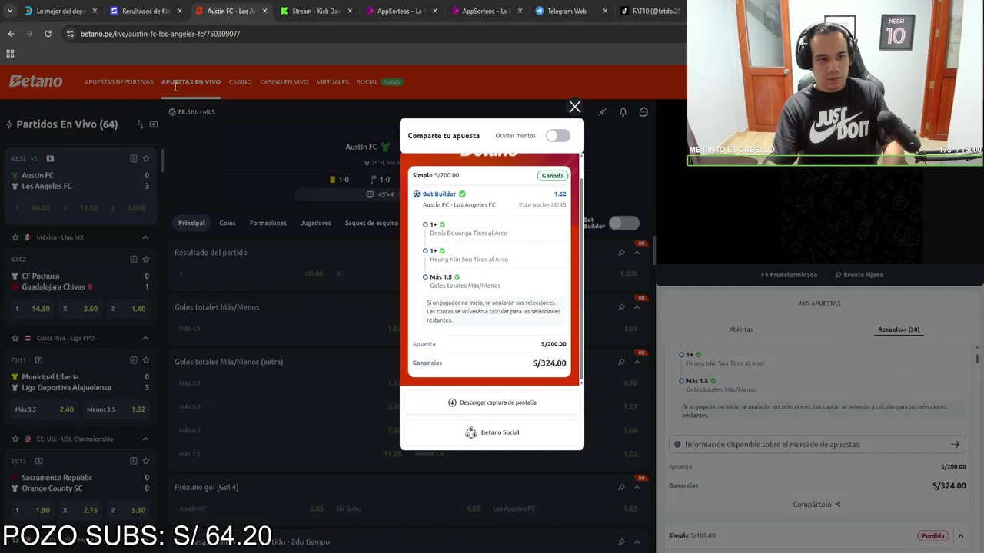Open stats icon for Municipal Liberia match

coord(133,360)
